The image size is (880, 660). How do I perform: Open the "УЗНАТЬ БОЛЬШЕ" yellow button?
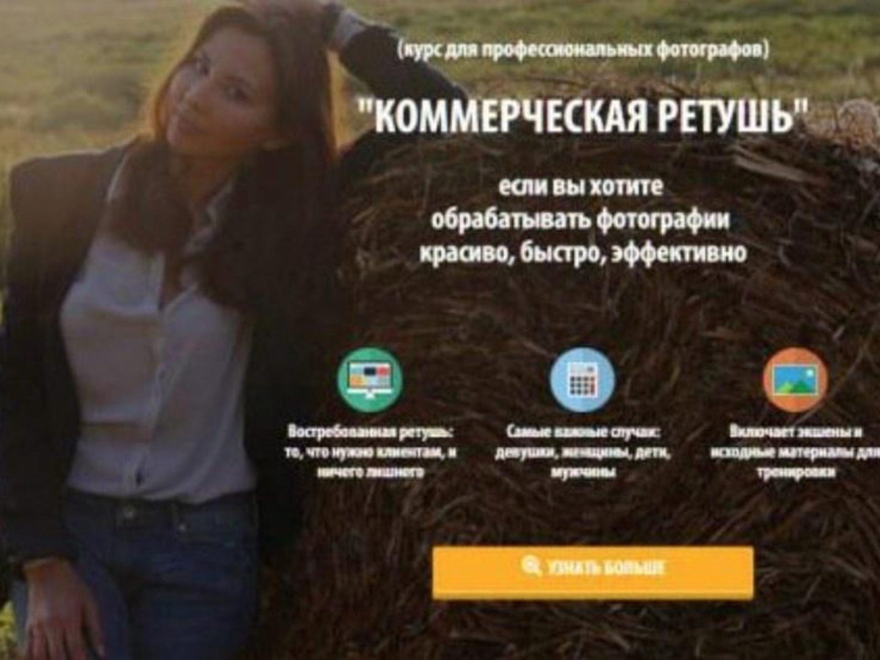[593, 572]
